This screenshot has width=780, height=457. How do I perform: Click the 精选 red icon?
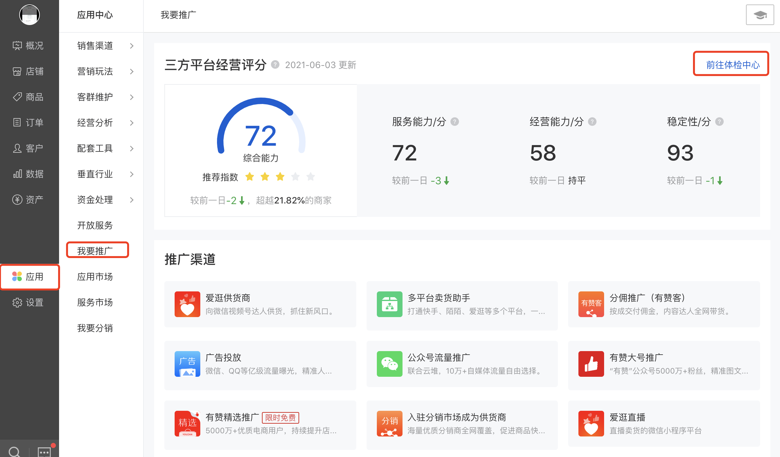(187, 424)
